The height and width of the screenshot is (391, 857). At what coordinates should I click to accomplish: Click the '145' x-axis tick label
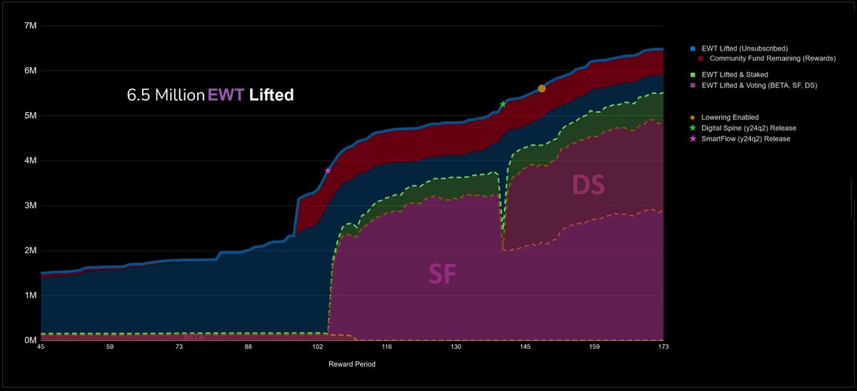[x=526, y=347]
